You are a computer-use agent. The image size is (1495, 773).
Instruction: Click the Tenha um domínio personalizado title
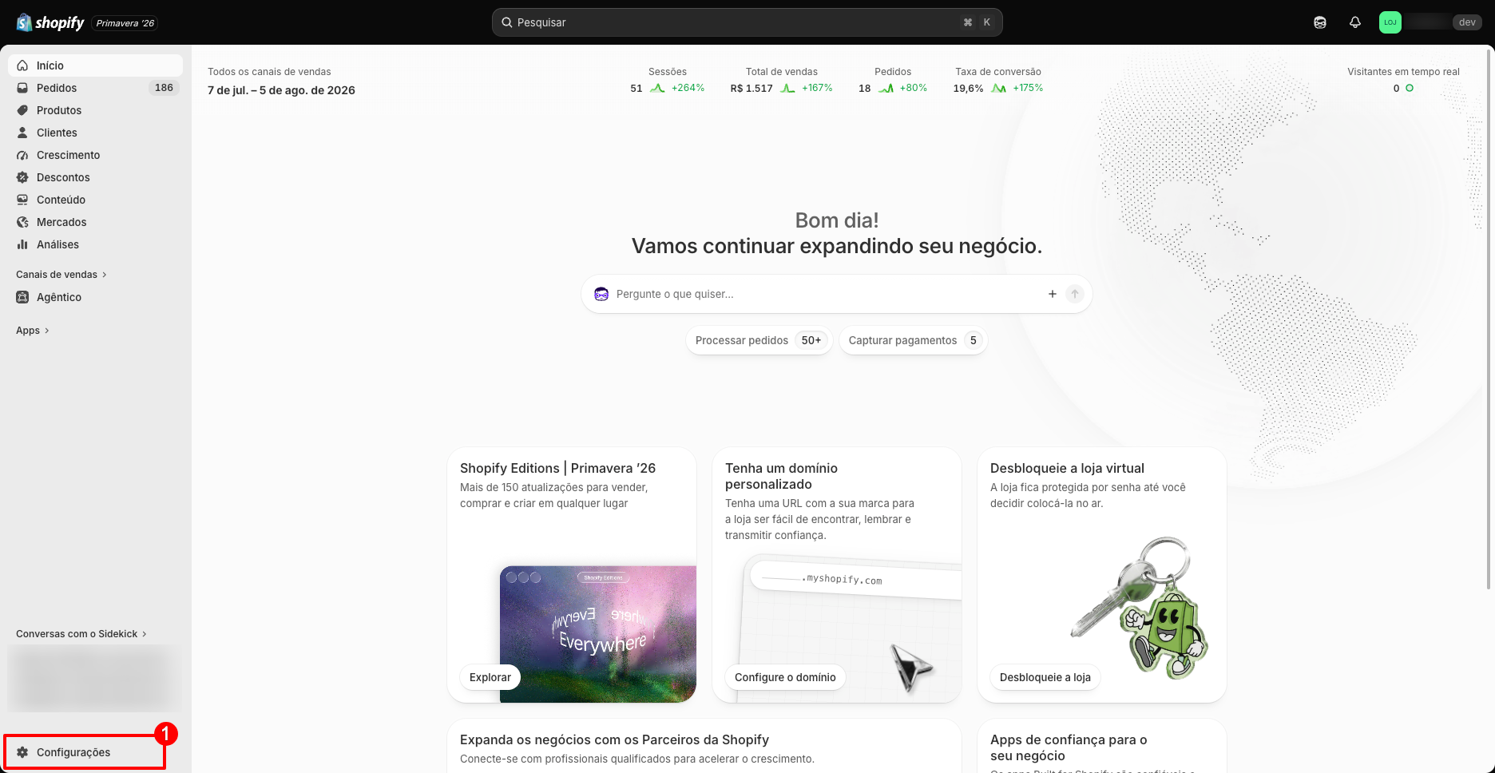(781, 476)
